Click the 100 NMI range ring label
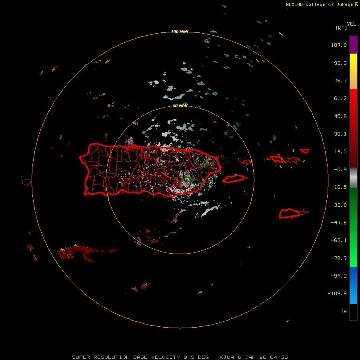Screen dimensions: 360x360 (x=180, y=32)
